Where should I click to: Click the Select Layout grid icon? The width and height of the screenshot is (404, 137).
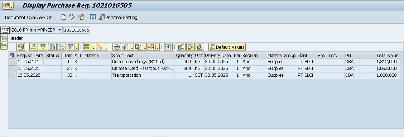pyautogui.click(x=151, y=47)
